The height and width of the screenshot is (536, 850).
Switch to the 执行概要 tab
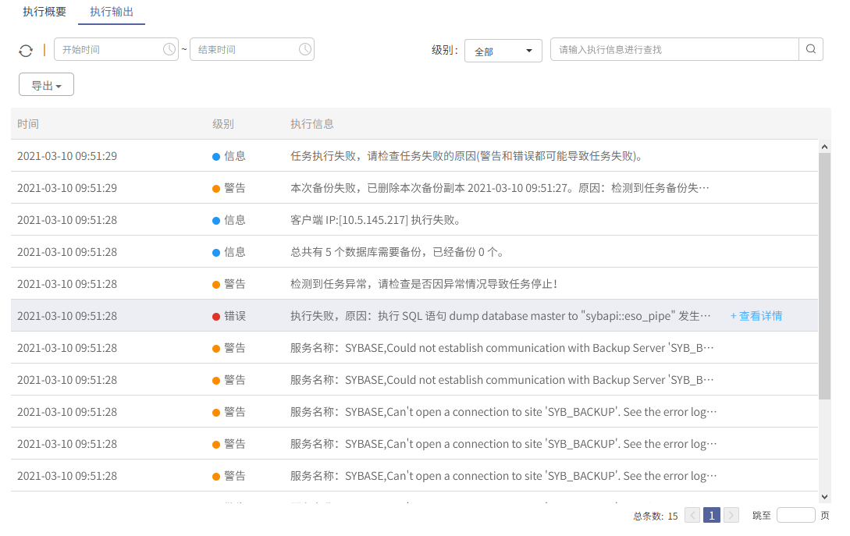(44, 12)
